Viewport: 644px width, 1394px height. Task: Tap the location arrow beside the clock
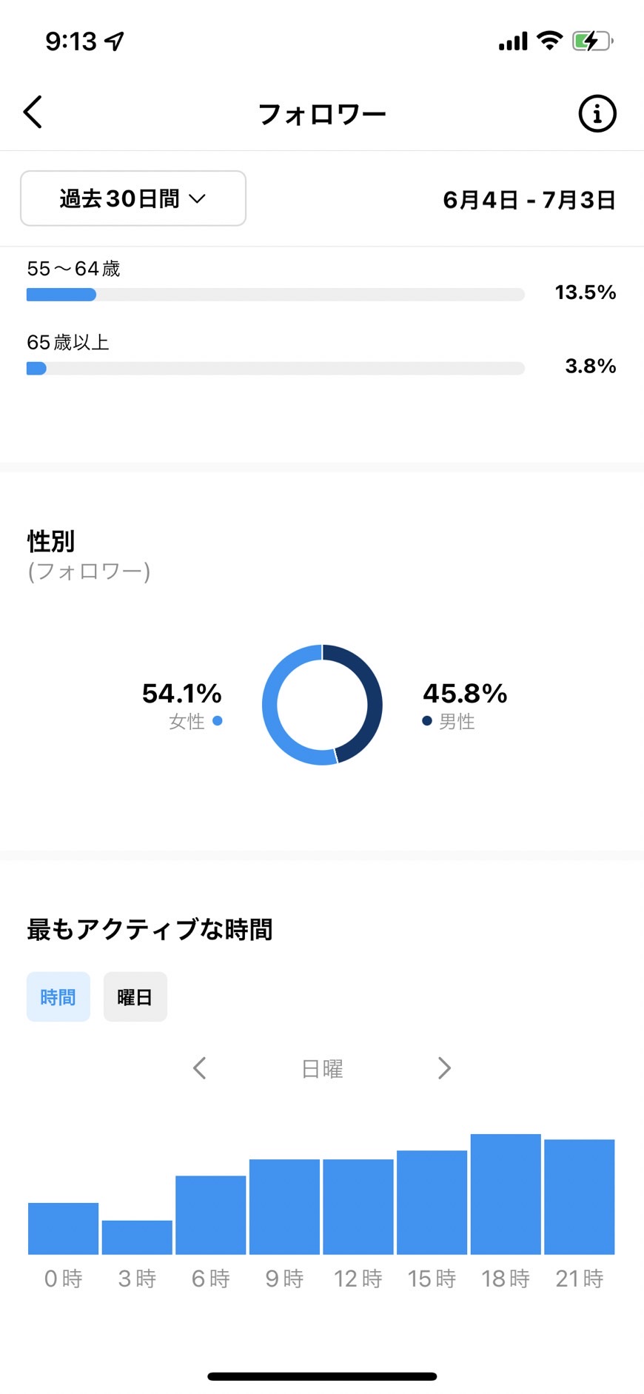coord(114,41)
